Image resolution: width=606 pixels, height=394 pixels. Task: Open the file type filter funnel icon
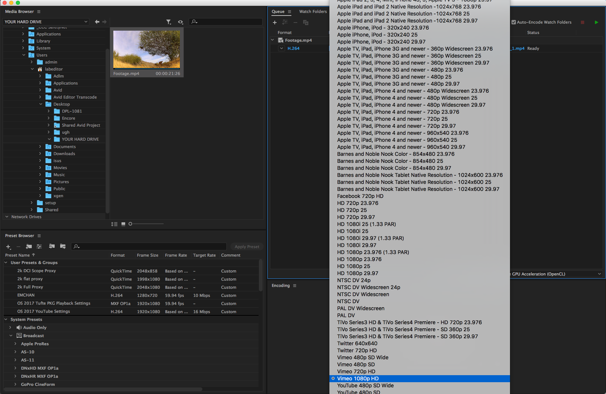168,22
